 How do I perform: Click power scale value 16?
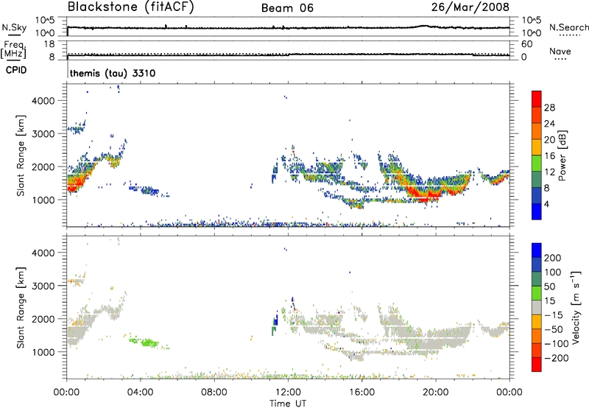pyautogui.click(x=549, y=156)
